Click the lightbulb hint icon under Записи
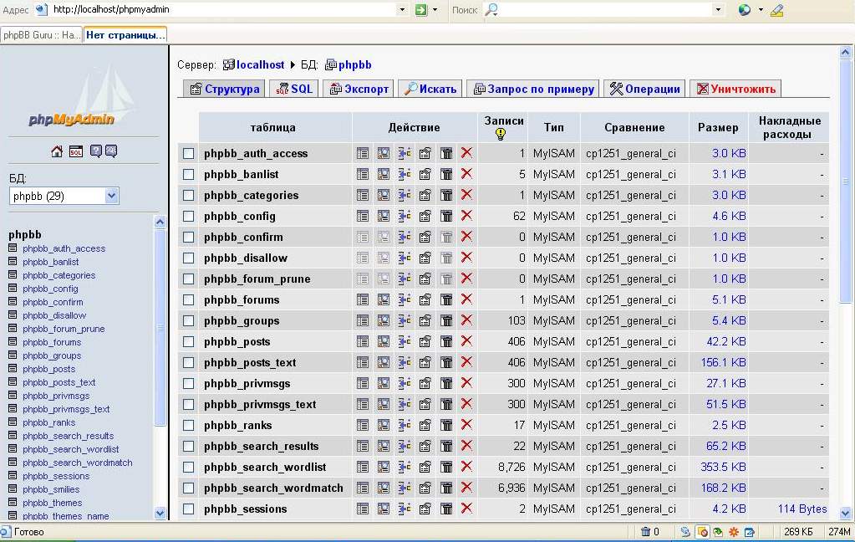This screenshot has height=542, width=855. coord(501,135)
